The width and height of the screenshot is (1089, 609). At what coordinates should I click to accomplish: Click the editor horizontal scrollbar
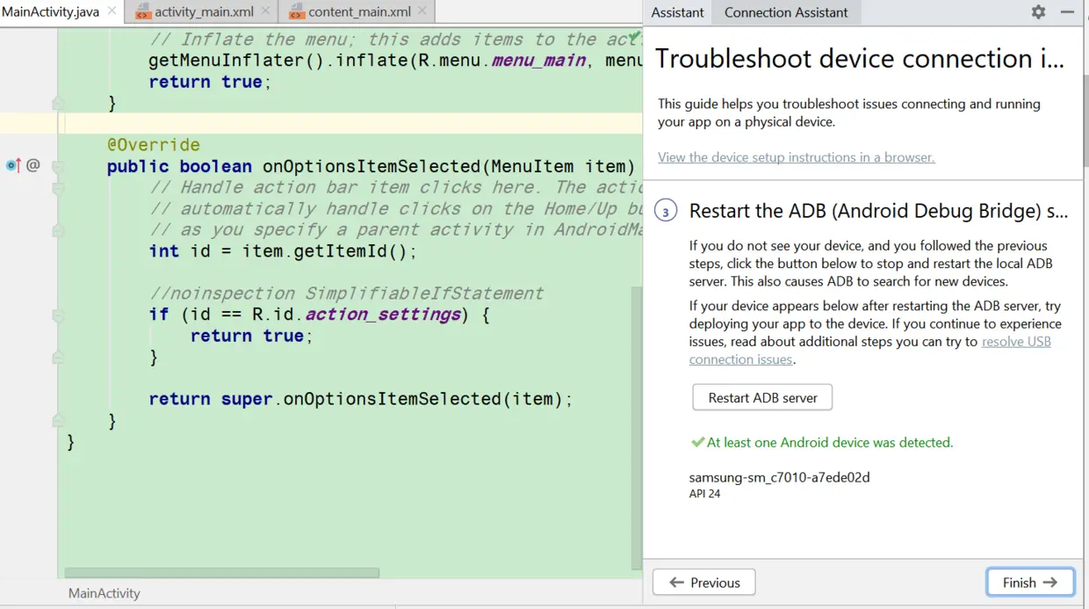click(222, 573)
